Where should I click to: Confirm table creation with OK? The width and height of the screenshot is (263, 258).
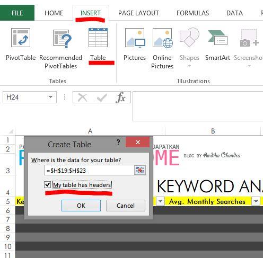pyautogui.click(x=81, y=206)
